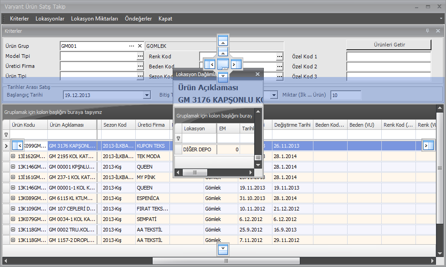The image size is (446, 267).
Task: Click the bottom-edge docking guide arrow
Action: pos(223,250)
